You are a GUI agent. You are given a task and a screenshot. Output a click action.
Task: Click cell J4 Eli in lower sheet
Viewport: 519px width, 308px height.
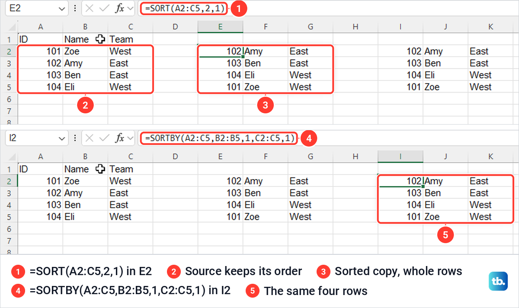(445, 205)
